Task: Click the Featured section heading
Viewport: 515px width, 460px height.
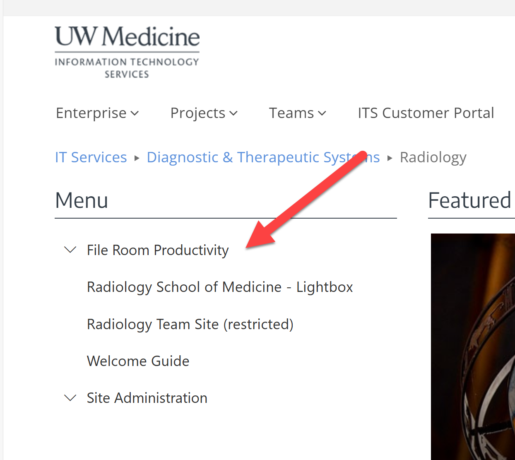Action: tap(469, 200)
